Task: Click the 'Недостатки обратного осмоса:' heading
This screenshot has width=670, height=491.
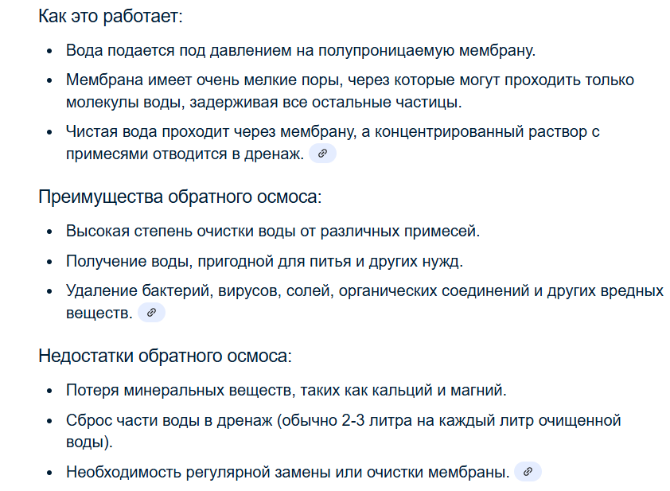Action: [x=165, y=356]
